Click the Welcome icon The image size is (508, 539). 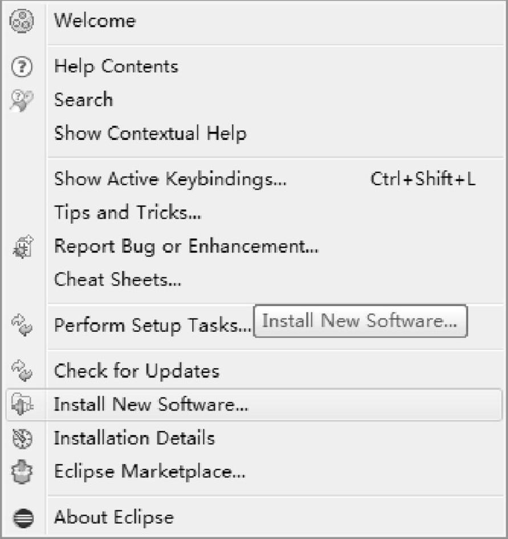pyautogui.click(x=22, y=21)
